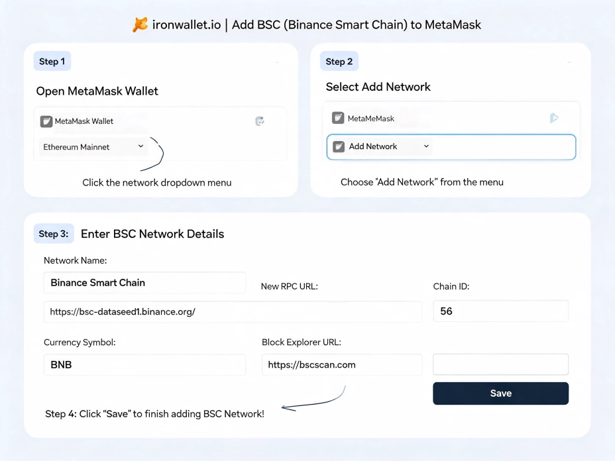This screenshot has height=461, width=615.
Task: Click the ironwallet.io page title text
Action: [317, 25]
